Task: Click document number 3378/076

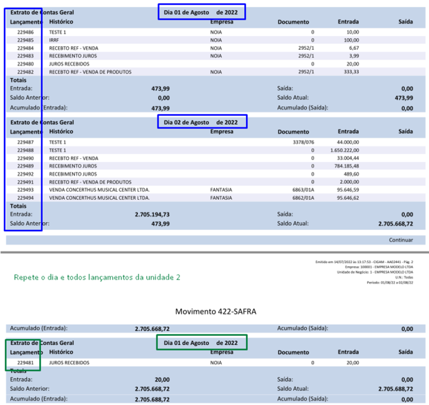Action: coord(303,142)
